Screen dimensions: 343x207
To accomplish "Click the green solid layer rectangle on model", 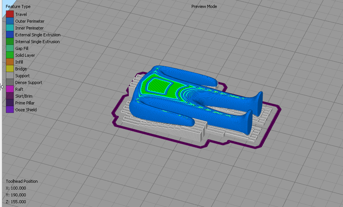I will point(160,86).
